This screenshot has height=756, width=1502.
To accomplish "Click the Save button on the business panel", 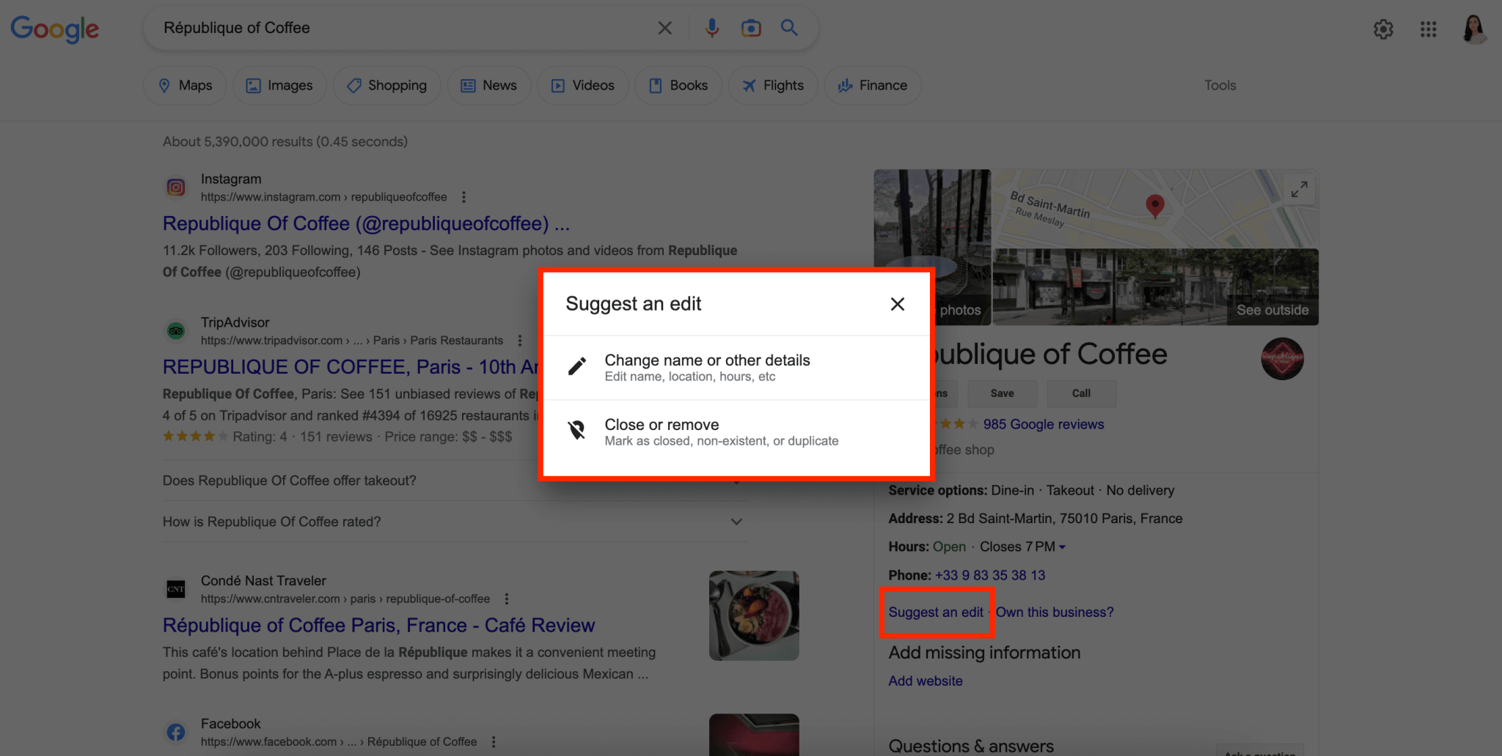I will pyautogui.click(x=1002, y=393).
